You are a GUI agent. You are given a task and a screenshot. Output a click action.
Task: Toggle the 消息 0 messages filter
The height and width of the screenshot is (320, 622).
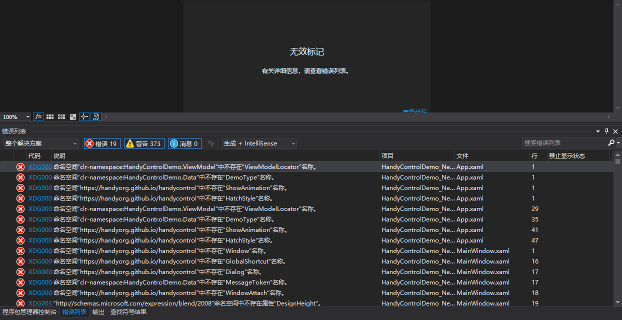tap(185, 143)
